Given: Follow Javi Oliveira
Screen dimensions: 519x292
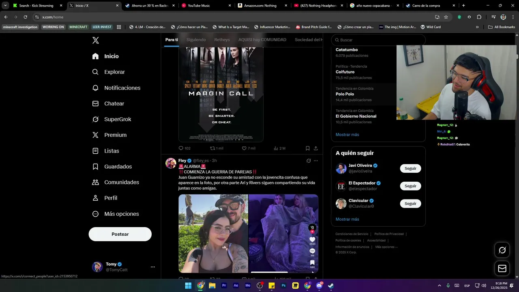Looking at the screenshot, I should pyautogui.click(x=410, y=168).
